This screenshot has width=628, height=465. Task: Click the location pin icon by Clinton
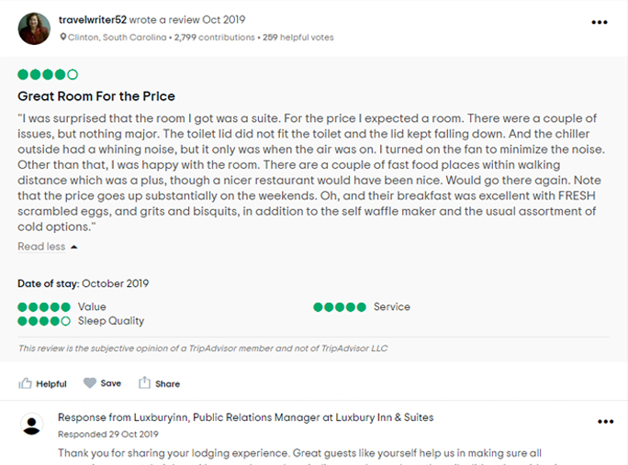[x=63, y=38]
